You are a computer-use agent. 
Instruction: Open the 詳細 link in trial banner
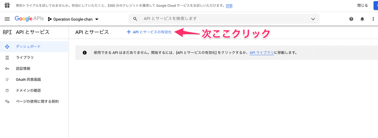tap(229, 6)
